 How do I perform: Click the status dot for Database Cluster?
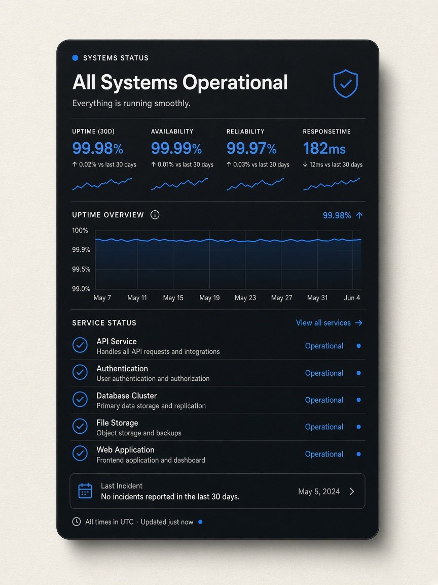[x=359, y=400]
